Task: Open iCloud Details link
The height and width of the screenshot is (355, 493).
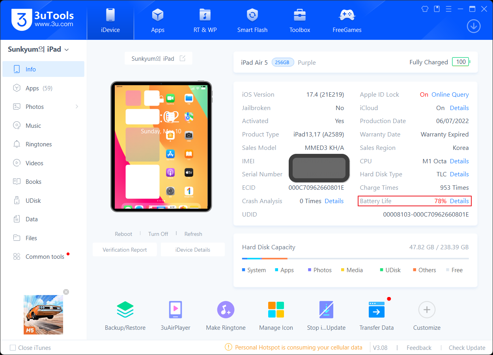Action: point(459,108)
